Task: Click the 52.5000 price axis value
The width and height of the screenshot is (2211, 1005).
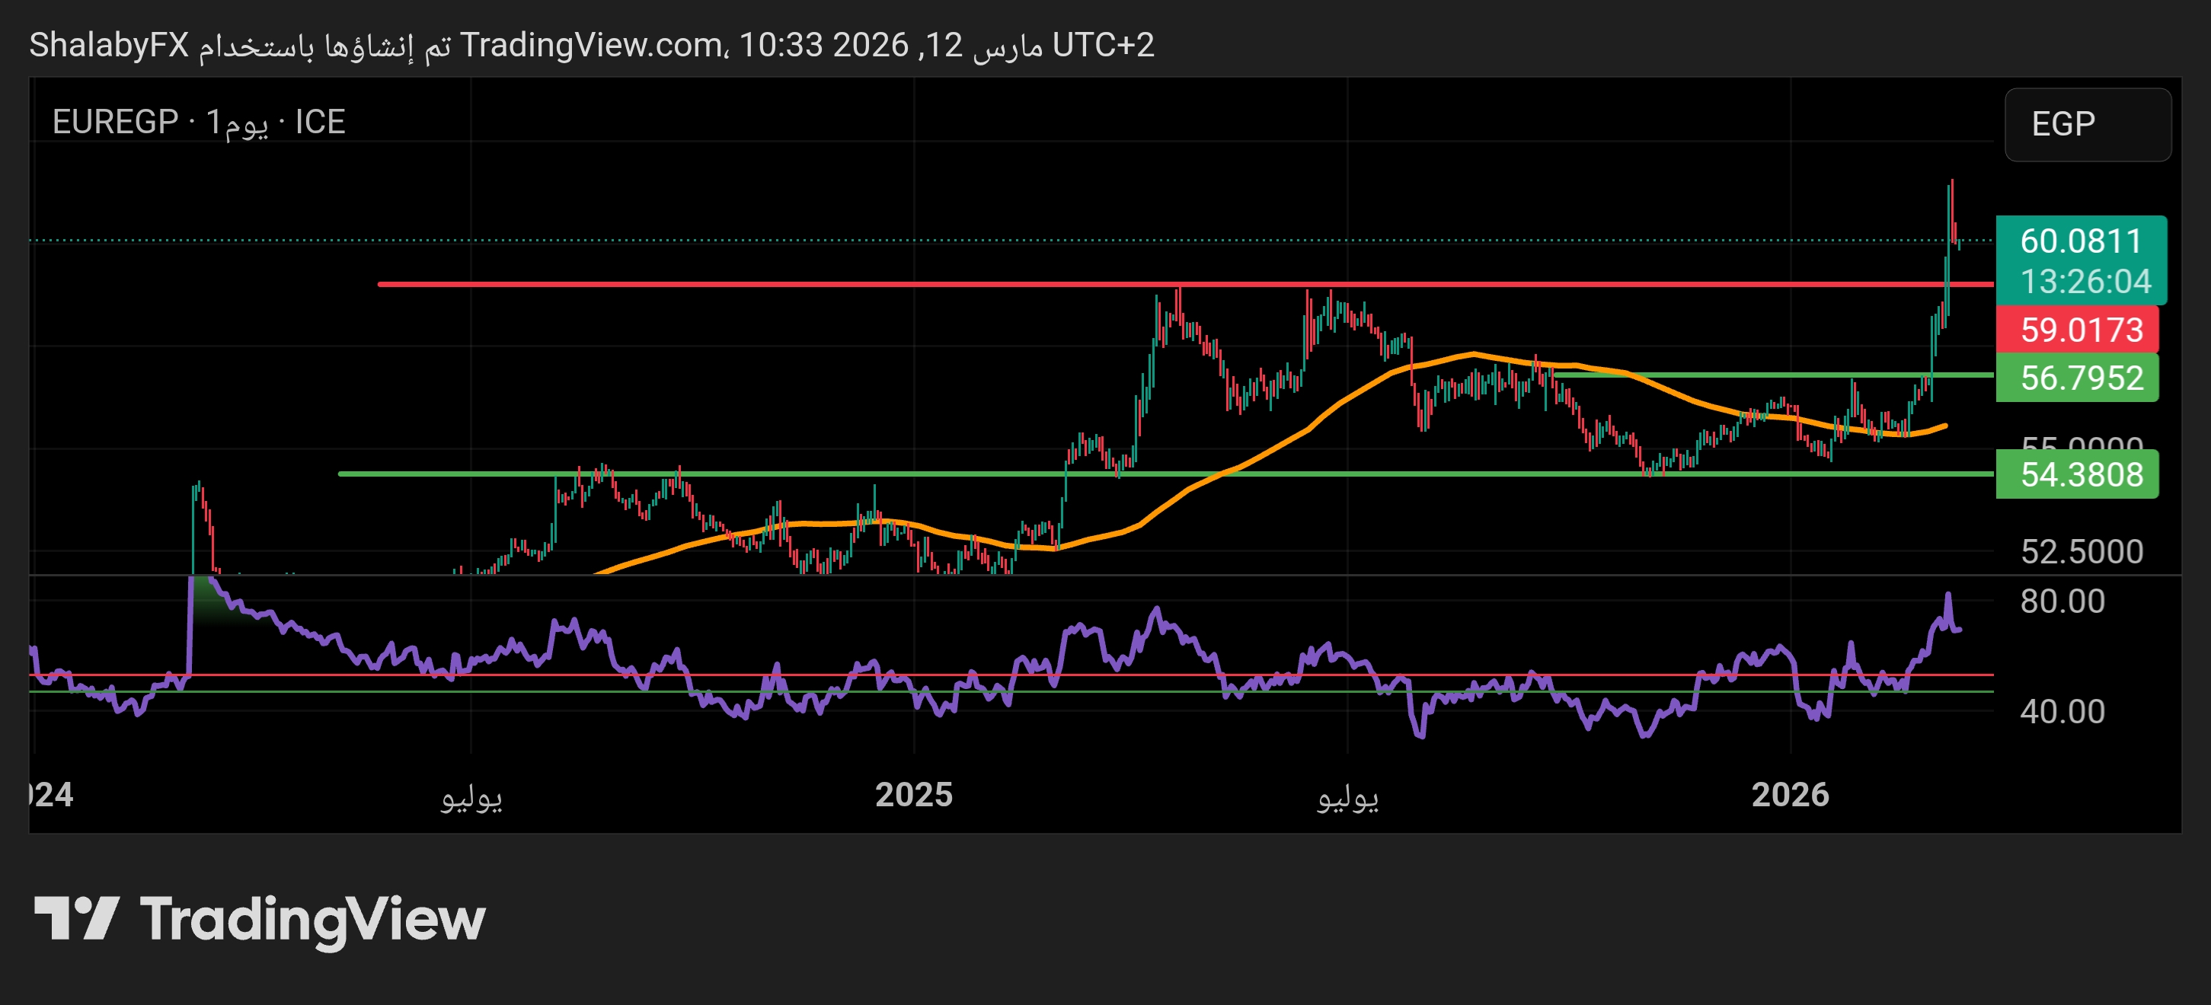Action: pyautogui.click(x=2081, y=551)
